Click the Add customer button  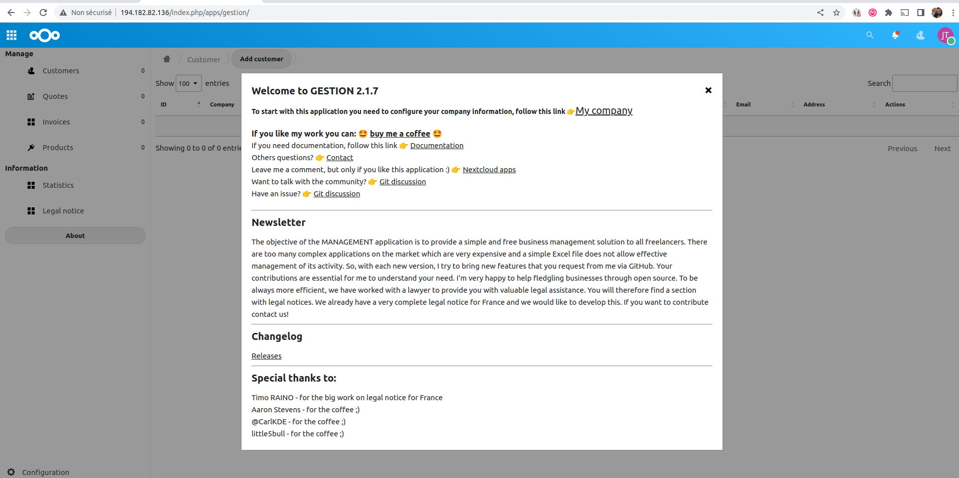[262, 59]
